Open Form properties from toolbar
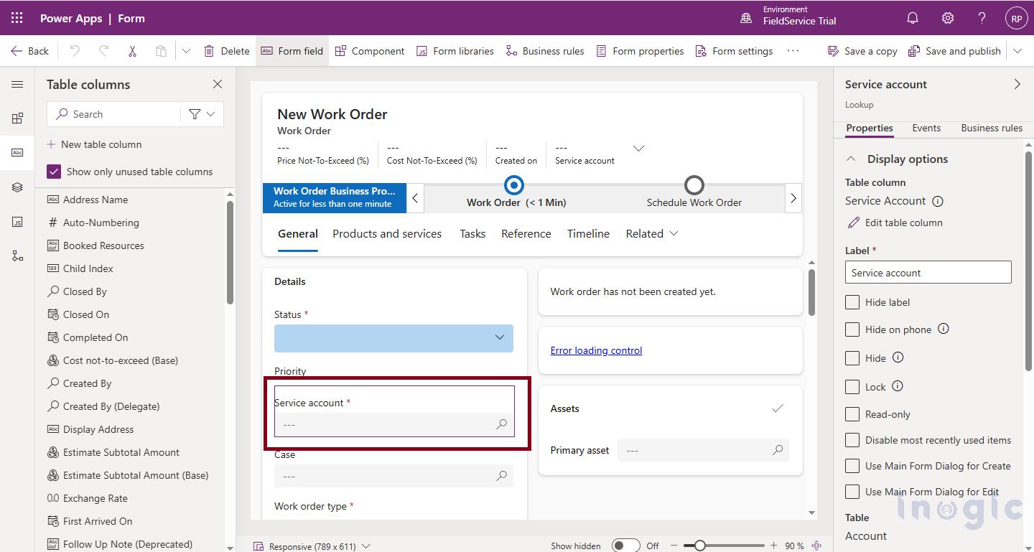Viewport: 1034px width, 552px height. click(640, 51)
